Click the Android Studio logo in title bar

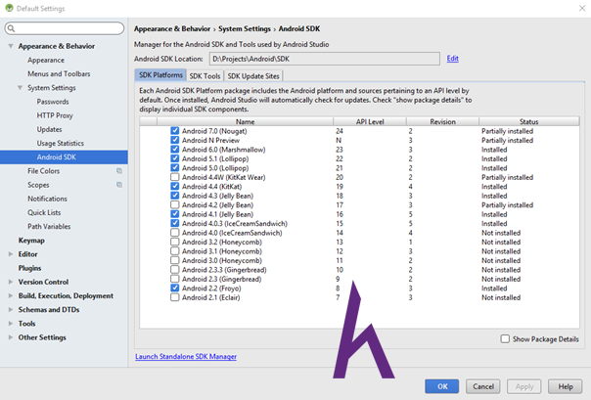(9, 8)
